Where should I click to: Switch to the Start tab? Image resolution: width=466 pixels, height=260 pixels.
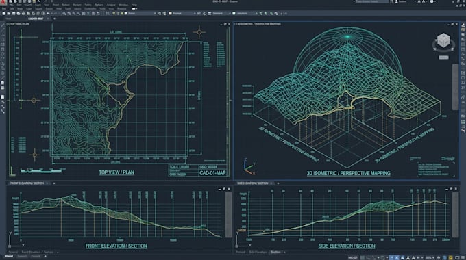tap(9, 18)
